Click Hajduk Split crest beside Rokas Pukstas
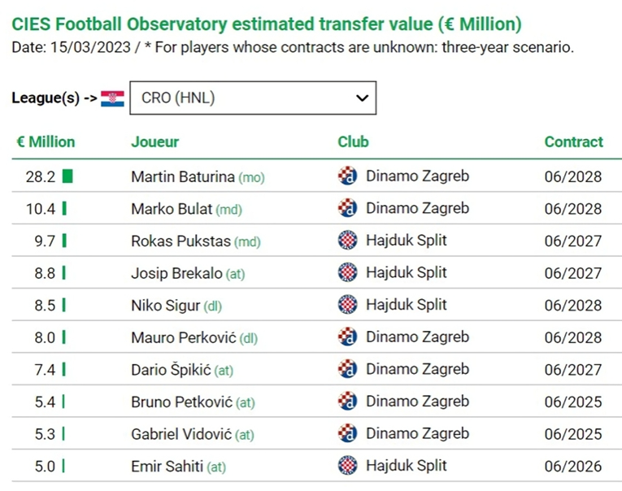Image resolution: width=622 pixels, height=491 pixels. pyautogui.click(x=347, y=240)
